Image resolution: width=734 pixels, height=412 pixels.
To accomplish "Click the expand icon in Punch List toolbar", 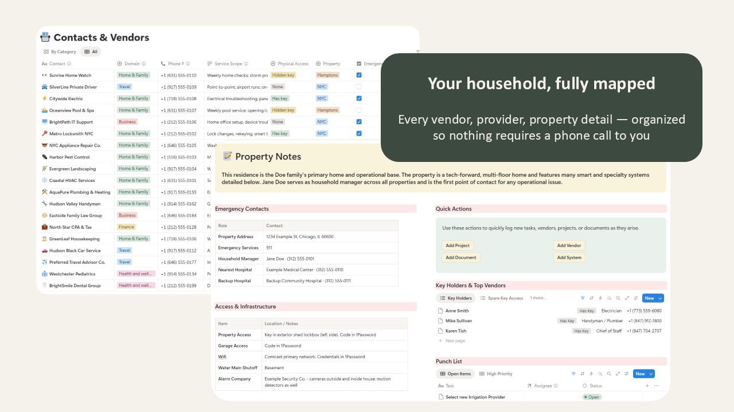I will [618, 374].
